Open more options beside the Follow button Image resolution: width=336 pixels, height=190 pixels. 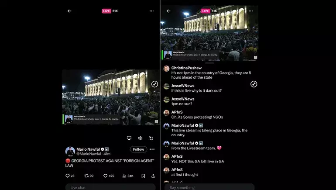152,149
